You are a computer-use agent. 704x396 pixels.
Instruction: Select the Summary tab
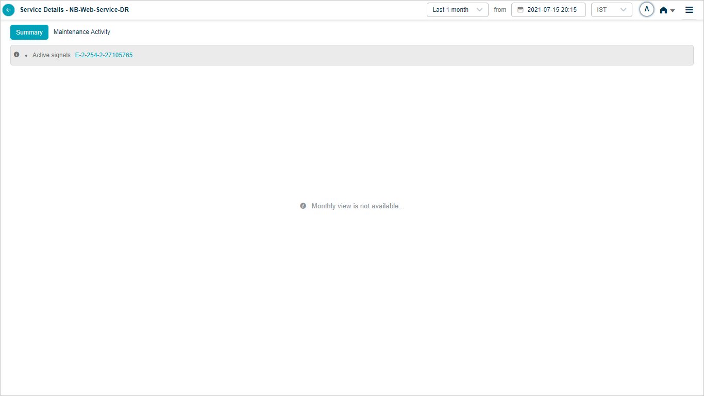29,32
